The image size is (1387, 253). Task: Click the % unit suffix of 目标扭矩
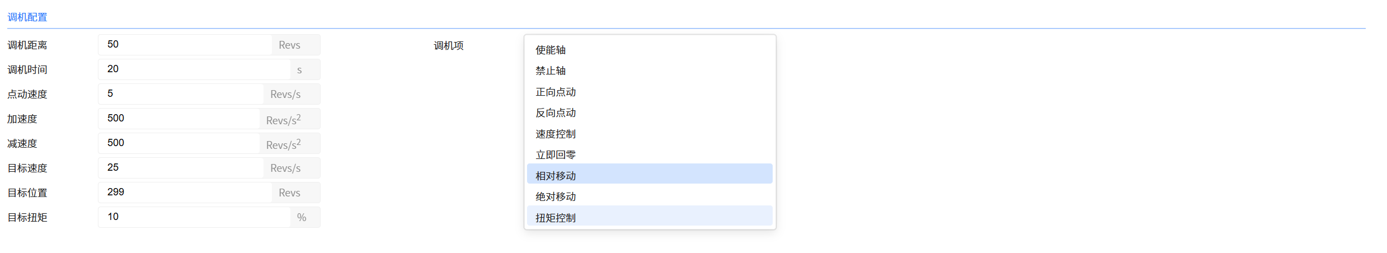click(302, 217)
